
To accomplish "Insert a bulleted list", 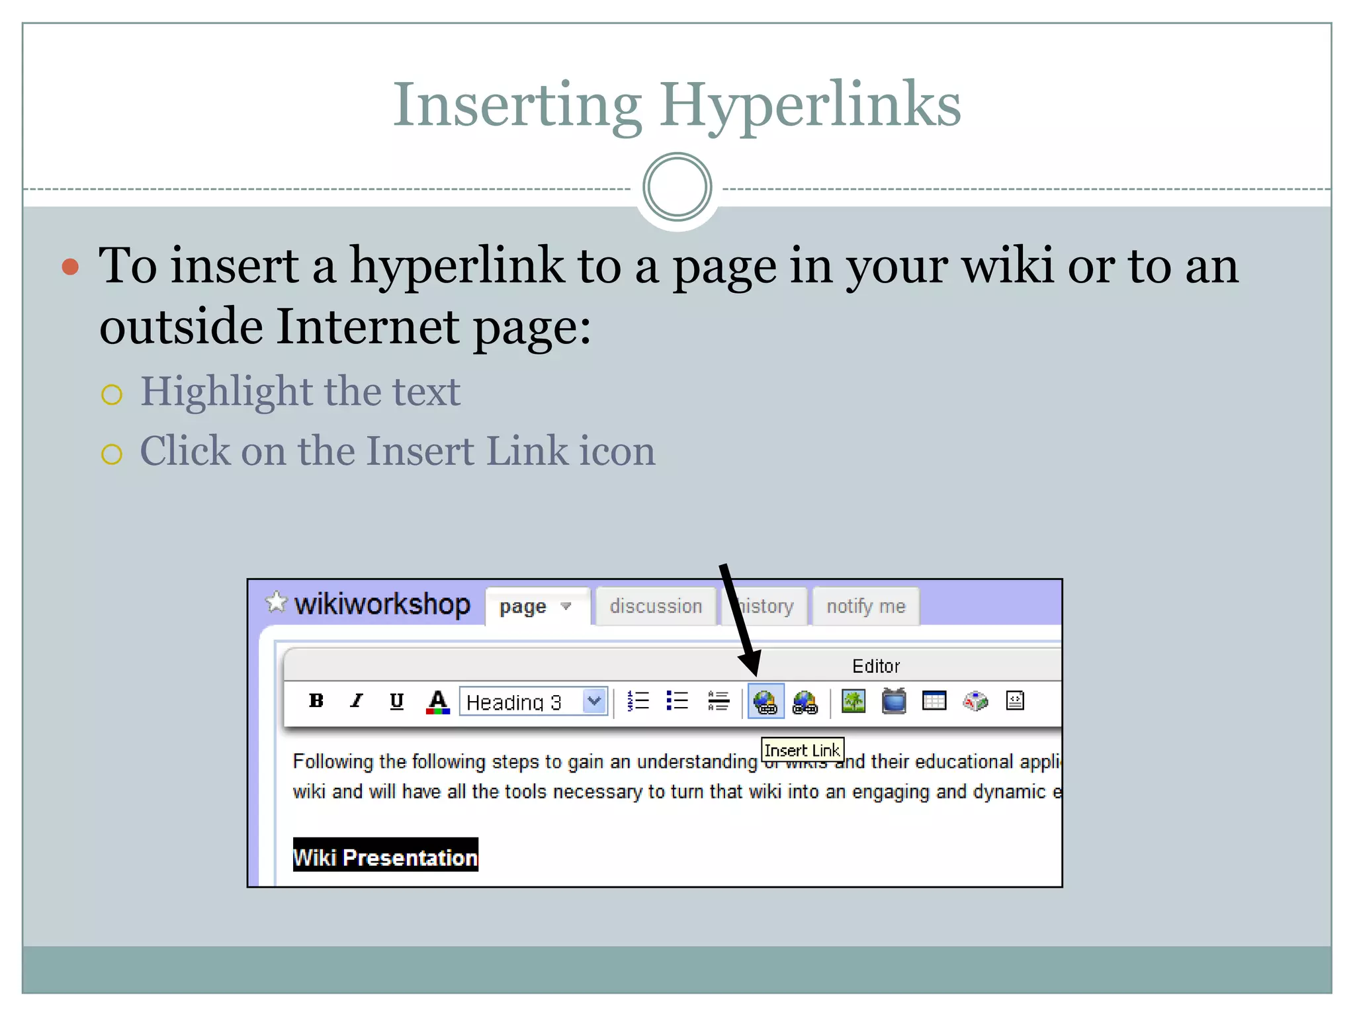I will pyautogui.click(x=678, y=701).
